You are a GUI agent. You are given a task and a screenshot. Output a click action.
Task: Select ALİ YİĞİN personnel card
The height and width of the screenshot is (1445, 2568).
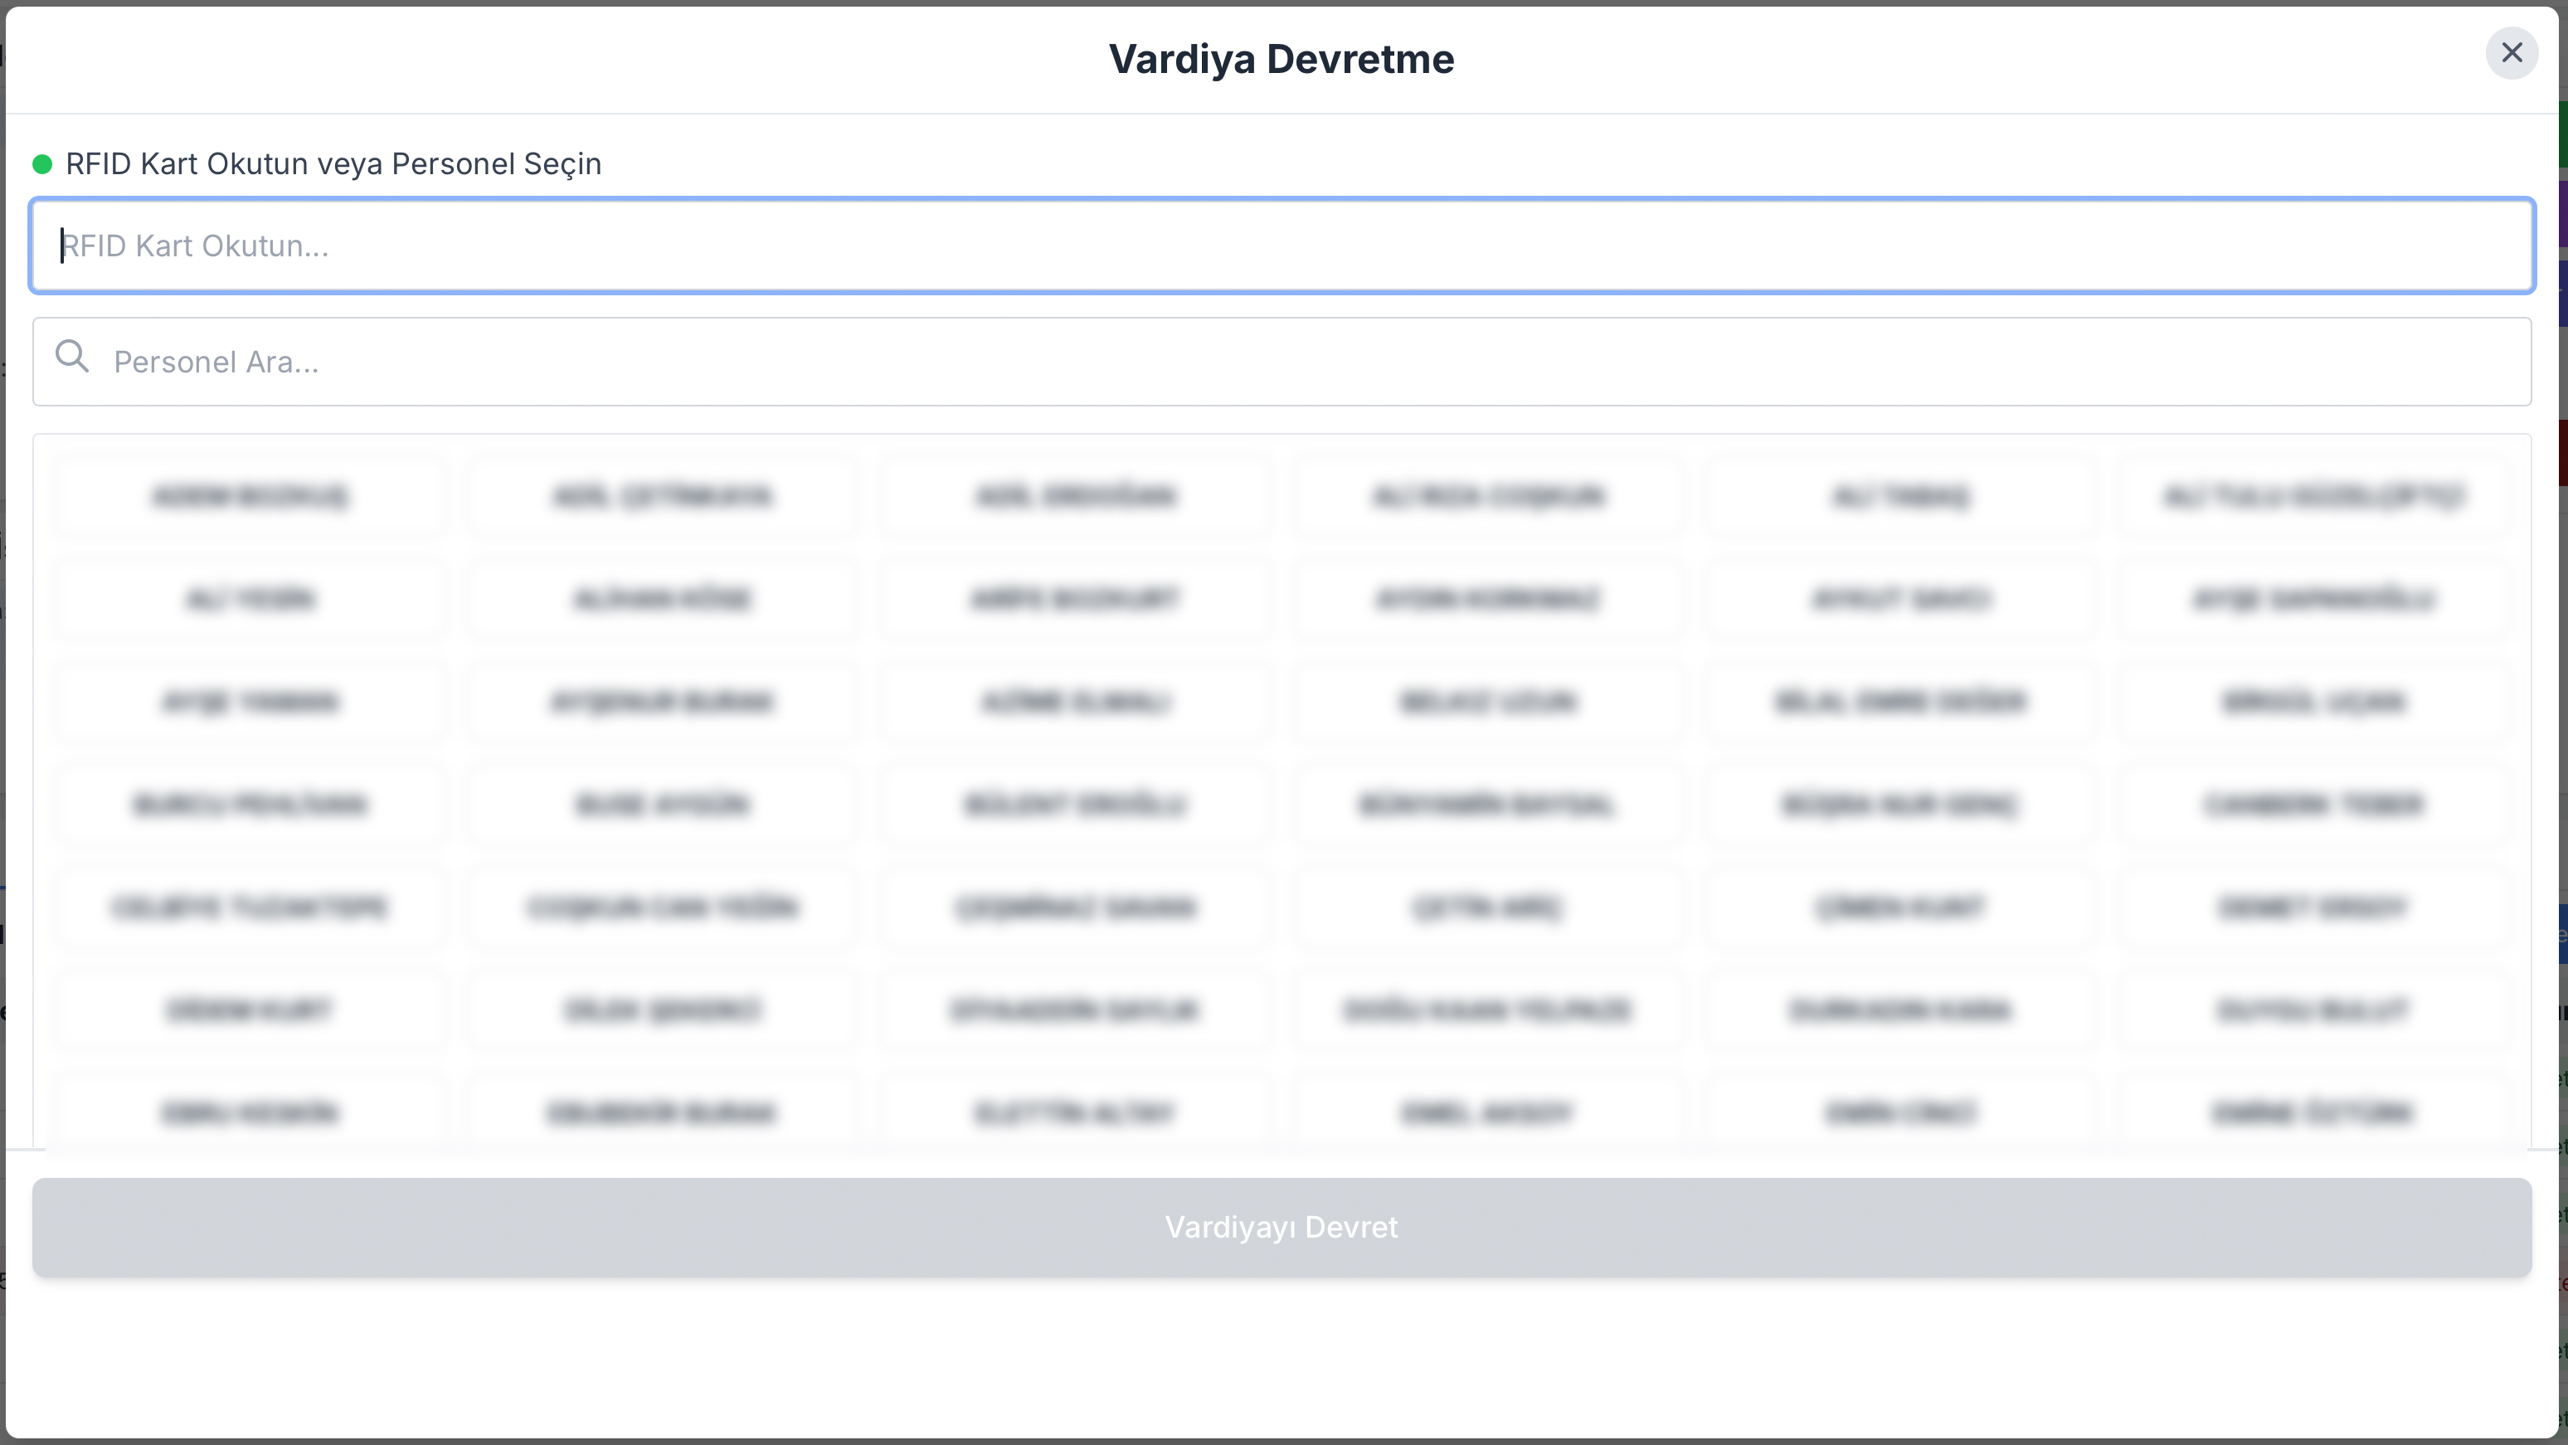click(249, 600)
